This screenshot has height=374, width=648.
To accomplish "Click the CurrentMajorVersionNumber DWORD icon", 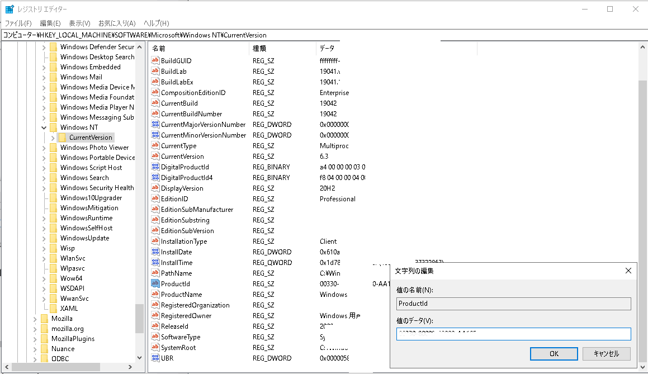I will (x=155, y=125).
